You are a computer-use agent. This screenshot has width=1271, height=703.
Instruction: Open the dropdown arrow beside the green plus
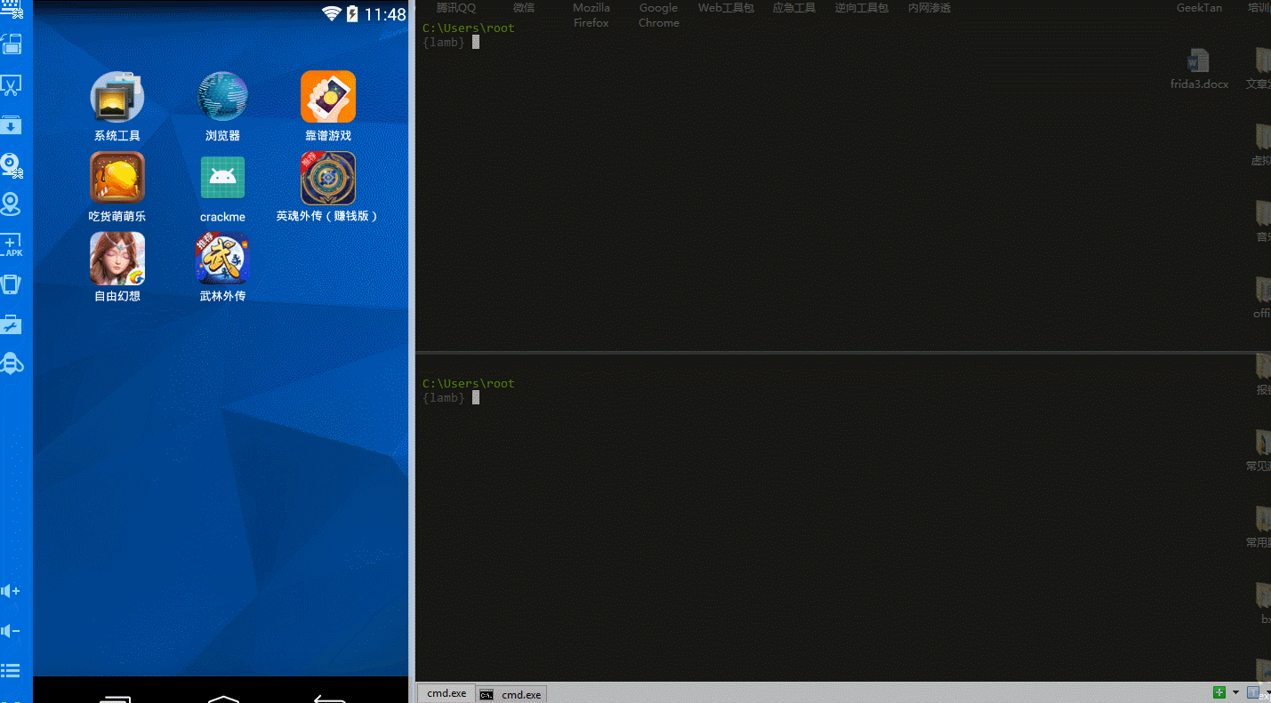[x=1235, y=692]
